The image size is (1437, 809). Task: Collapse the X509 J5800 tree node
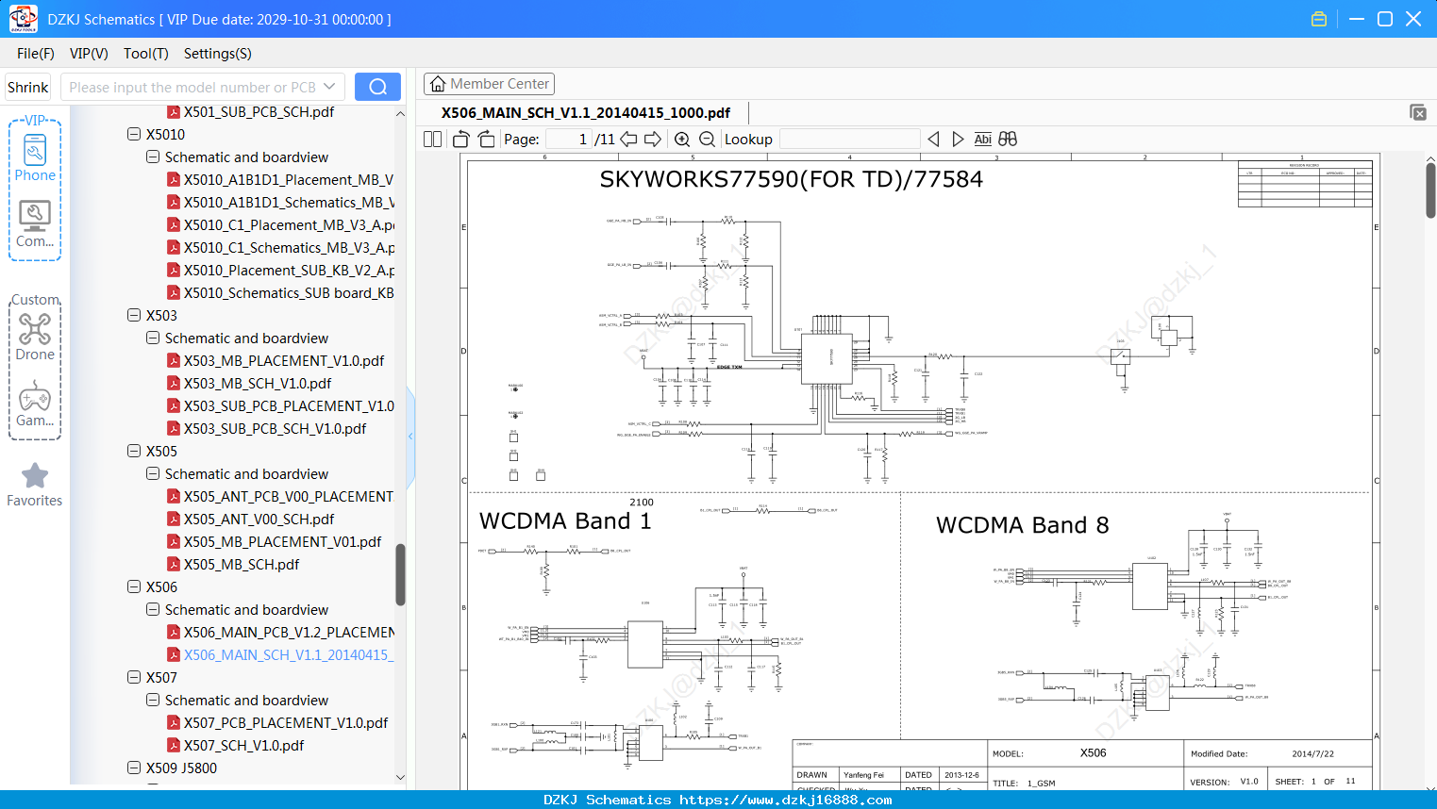pos(134,768)
